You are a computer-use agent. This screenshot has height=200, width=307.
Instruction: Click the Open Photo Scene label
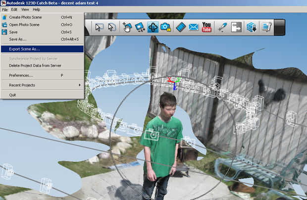click(24, 25)
